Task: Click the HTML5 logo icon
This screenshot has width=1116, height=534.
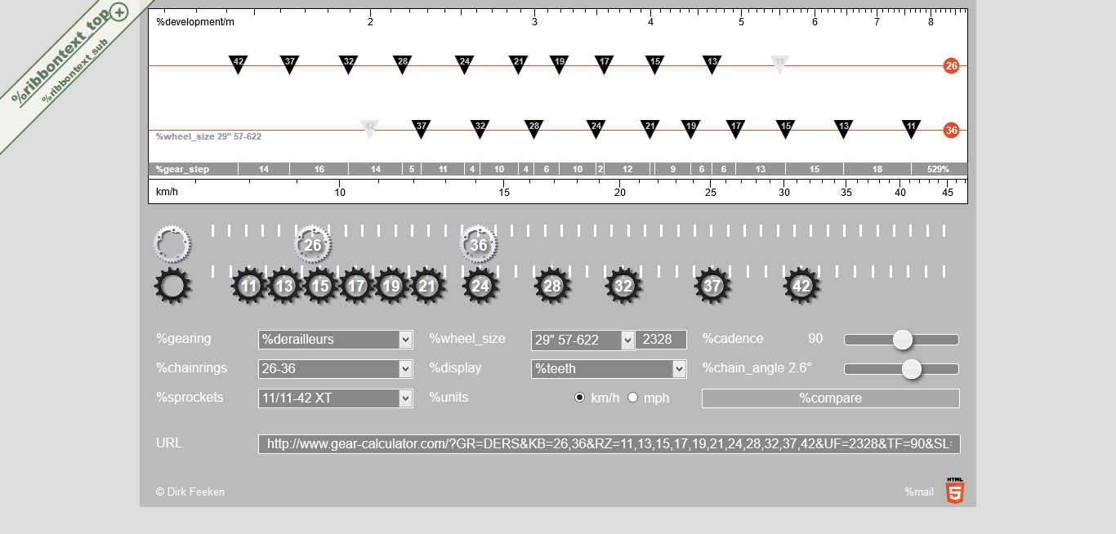Action: point(954,491)
